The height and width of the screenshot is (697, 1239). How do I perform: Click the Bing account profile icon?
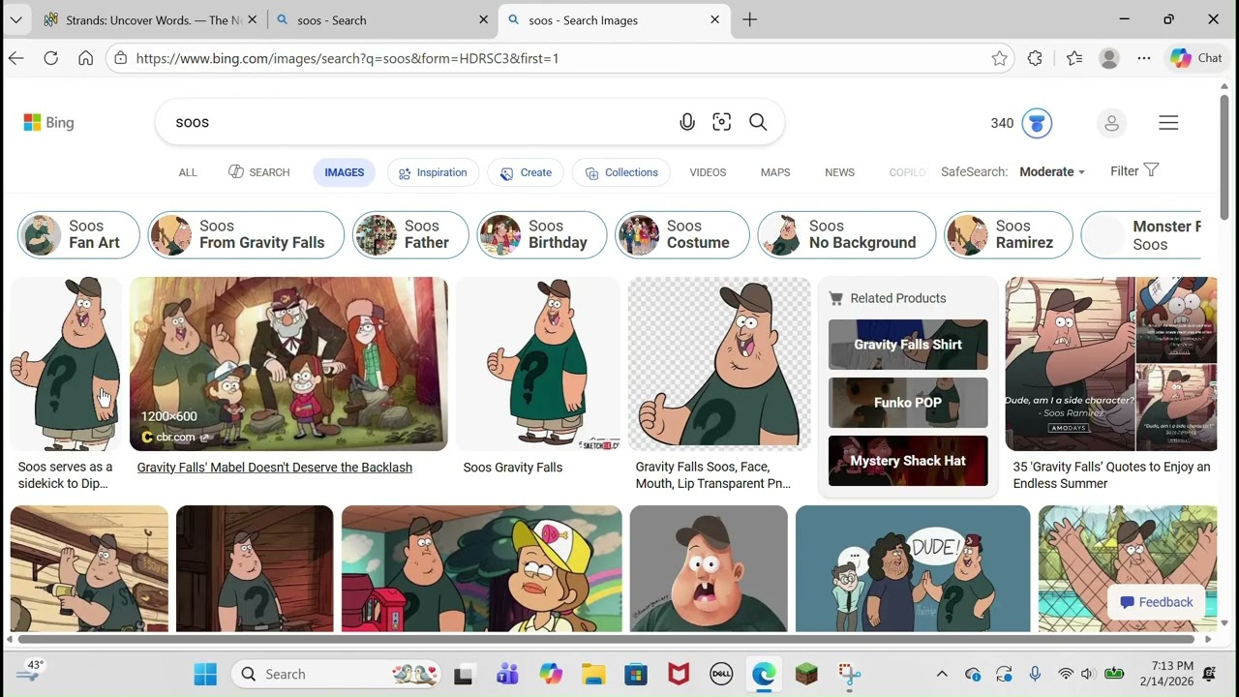pos(1111,123)
